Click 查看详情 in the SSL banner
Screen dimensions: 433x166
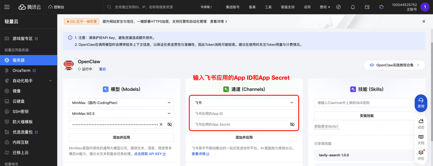[219, 21]
